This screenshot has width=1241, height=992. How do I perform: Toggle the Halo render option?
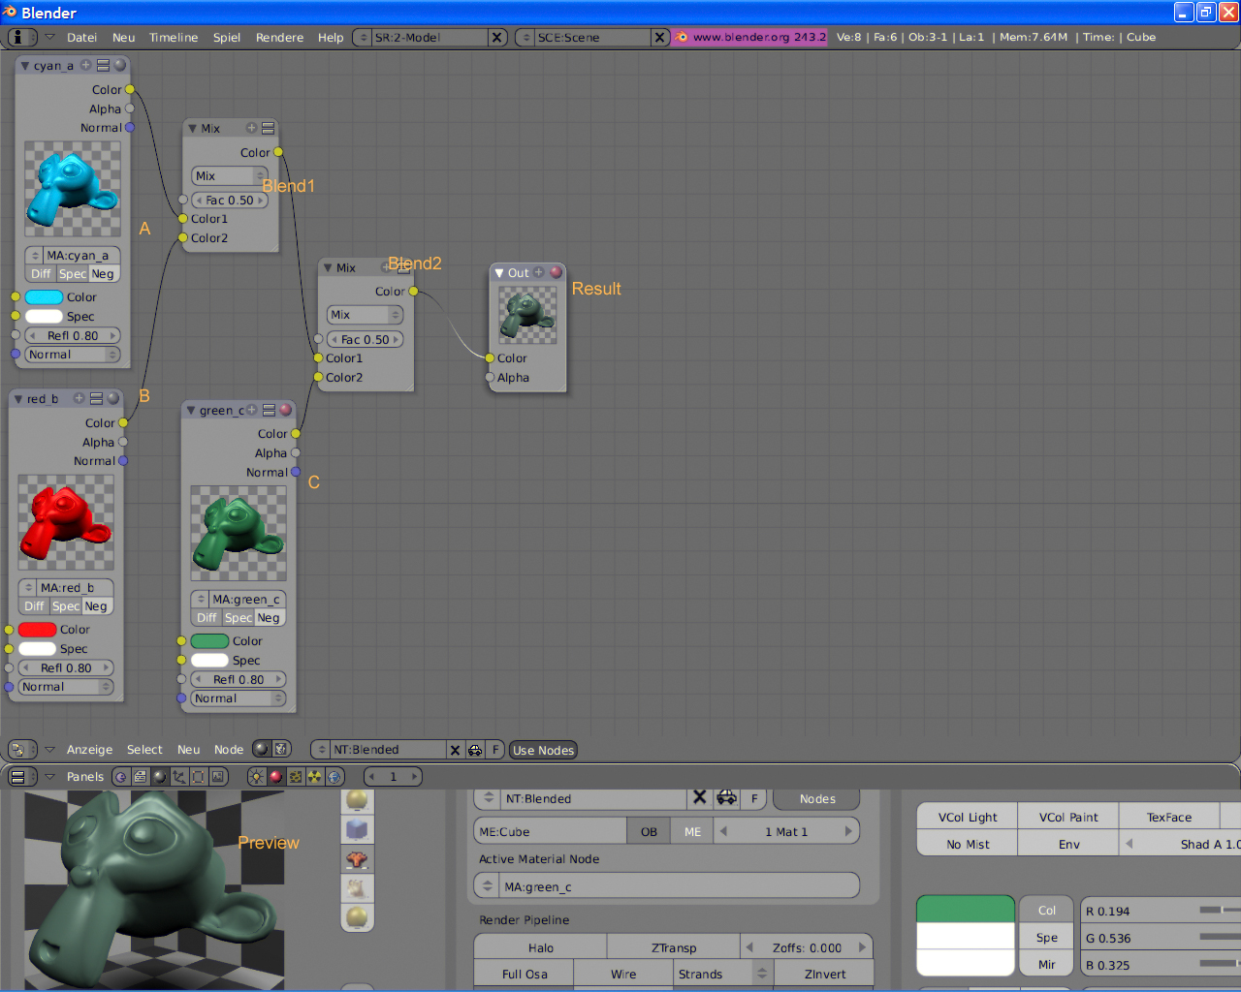(540, 947)
